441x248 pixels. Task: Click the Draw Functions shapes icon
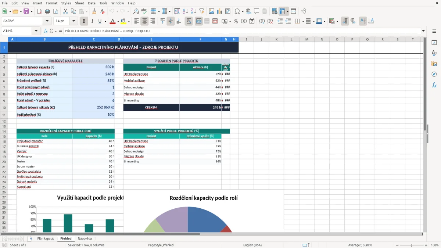(303, 11)
